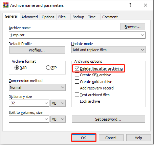Open the Compression method dropdown
This screenshot has width=154, height=145.
pos(37,87)
